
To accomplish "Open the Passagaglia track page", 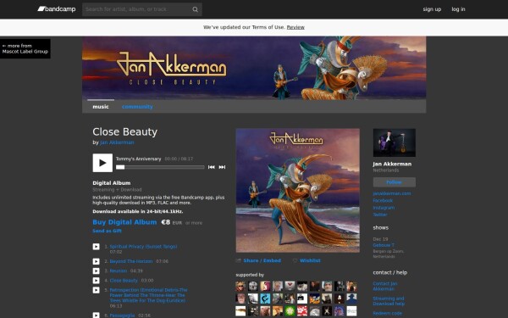I will [x=122, y=315].
